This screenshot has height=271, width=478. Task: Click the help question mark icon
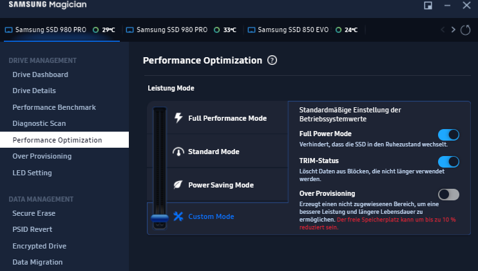(272, 60)
